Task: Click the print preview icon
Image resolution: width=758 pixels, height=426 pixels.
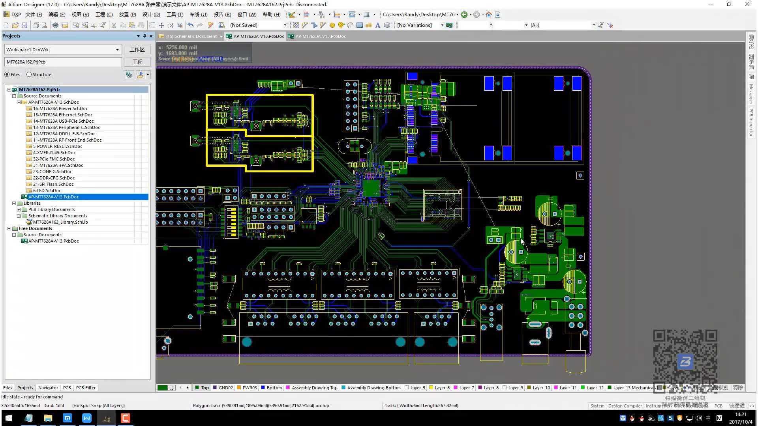Action: 45,25
